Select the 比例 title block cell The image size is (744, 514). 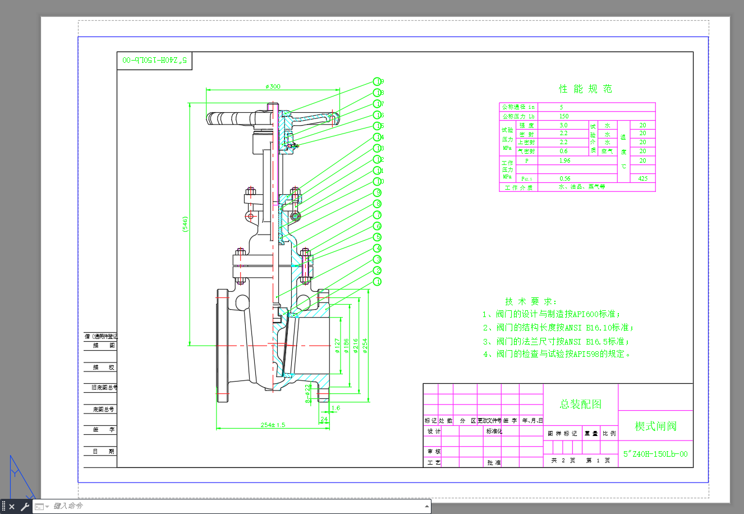(609, 433)
